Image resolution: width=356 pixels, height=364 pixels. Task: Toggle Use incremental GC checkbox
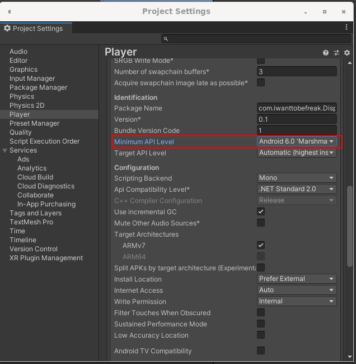pos(261,211)
